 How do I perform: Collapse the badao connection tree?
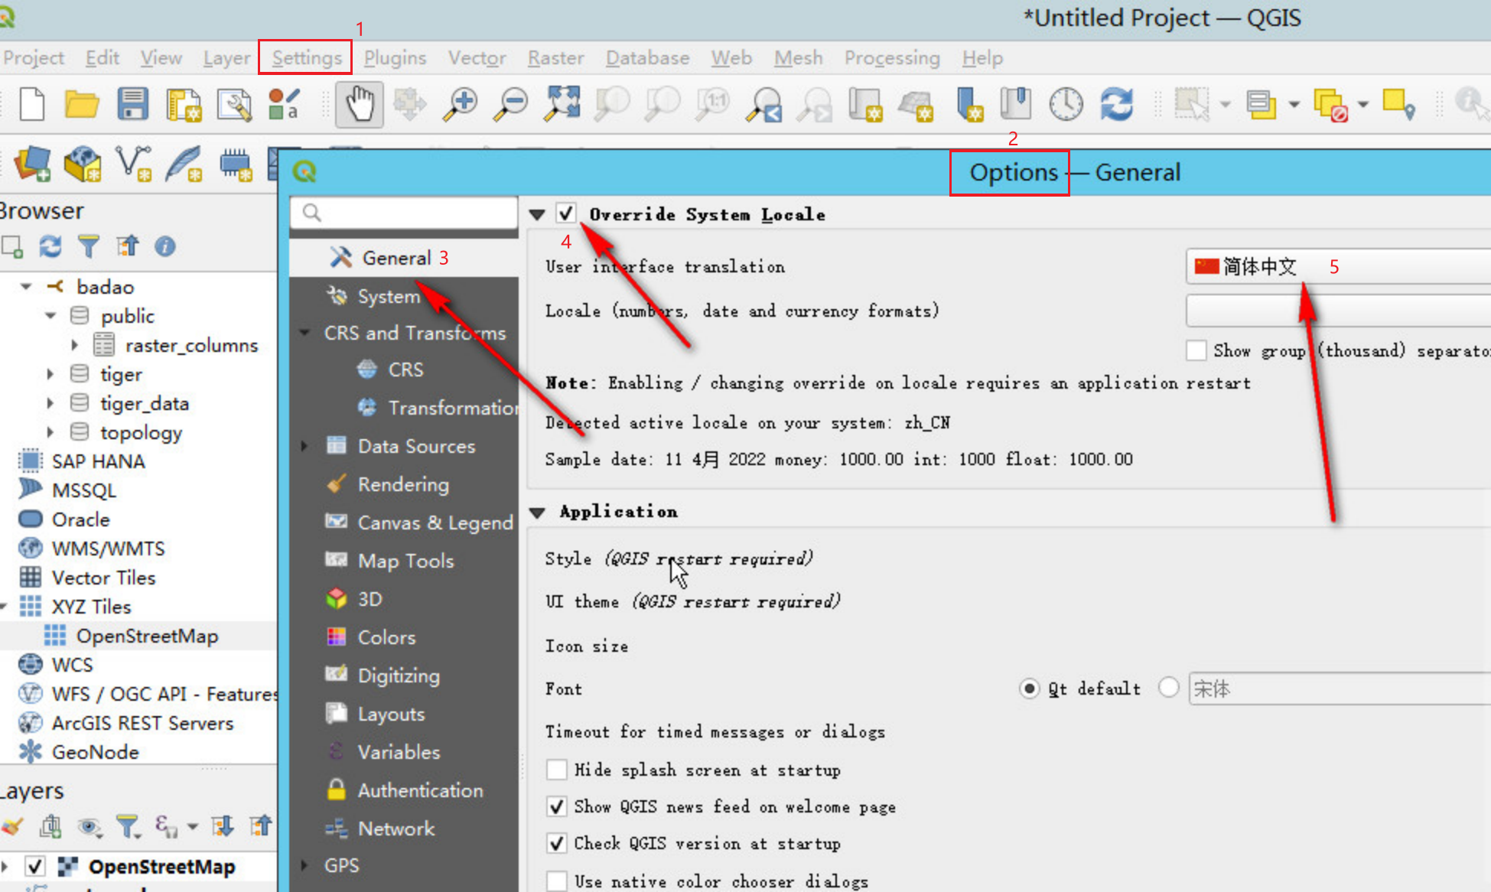[x=26, y=287]
